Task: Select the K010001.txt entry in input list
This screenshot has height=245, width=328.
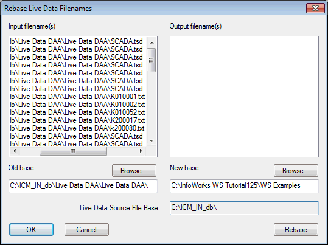Action: click(77, 97)
